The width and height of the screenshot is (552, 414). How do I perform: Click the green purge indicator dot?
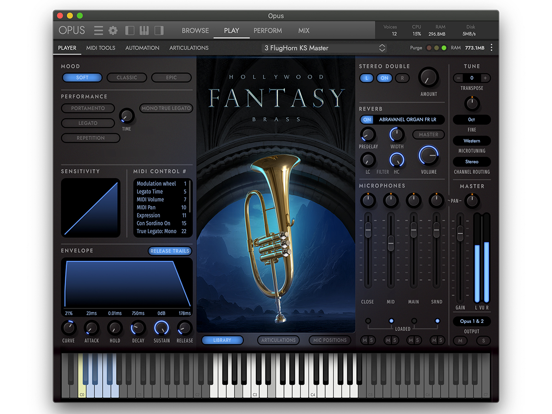[444, 48]
